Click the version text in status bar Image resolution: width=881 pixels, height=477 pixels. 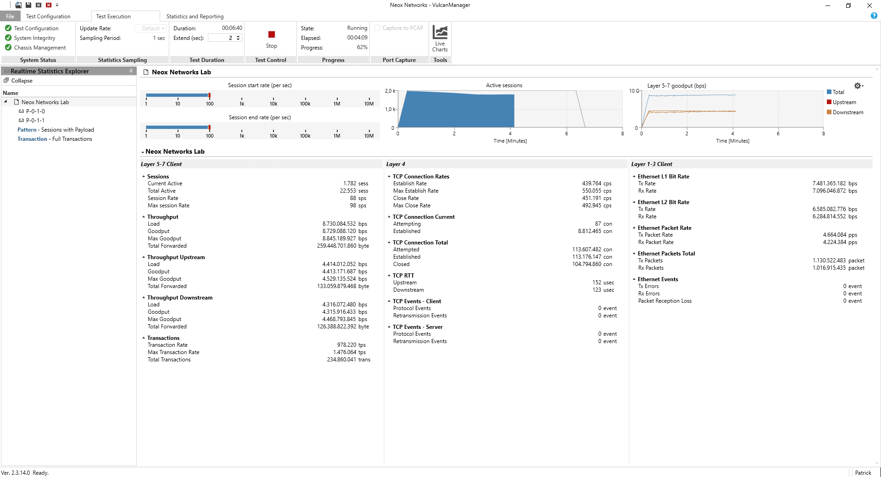[15, 473]
